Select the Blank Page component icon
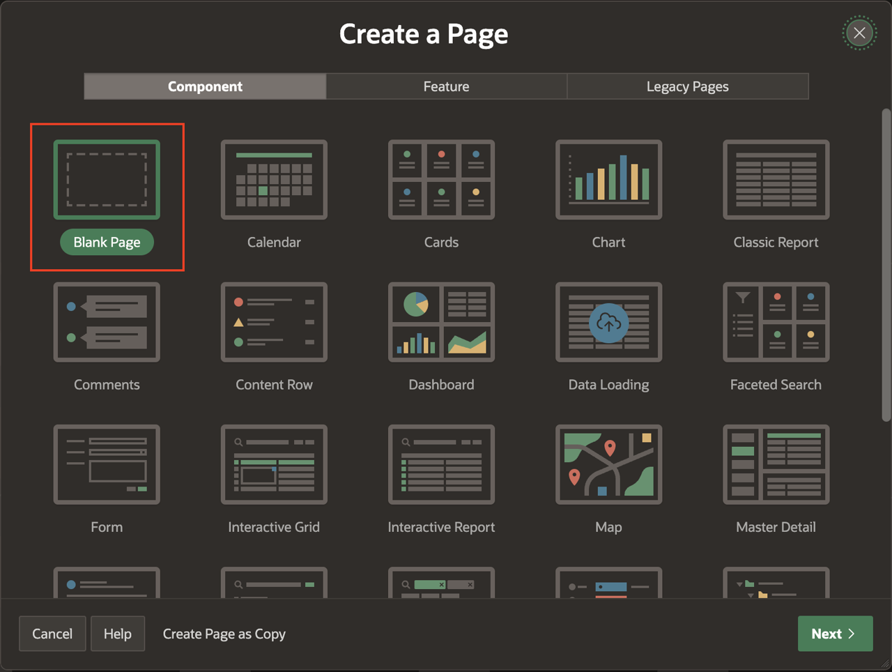Viewport: 892px width, 672px height. click(107, 180)
